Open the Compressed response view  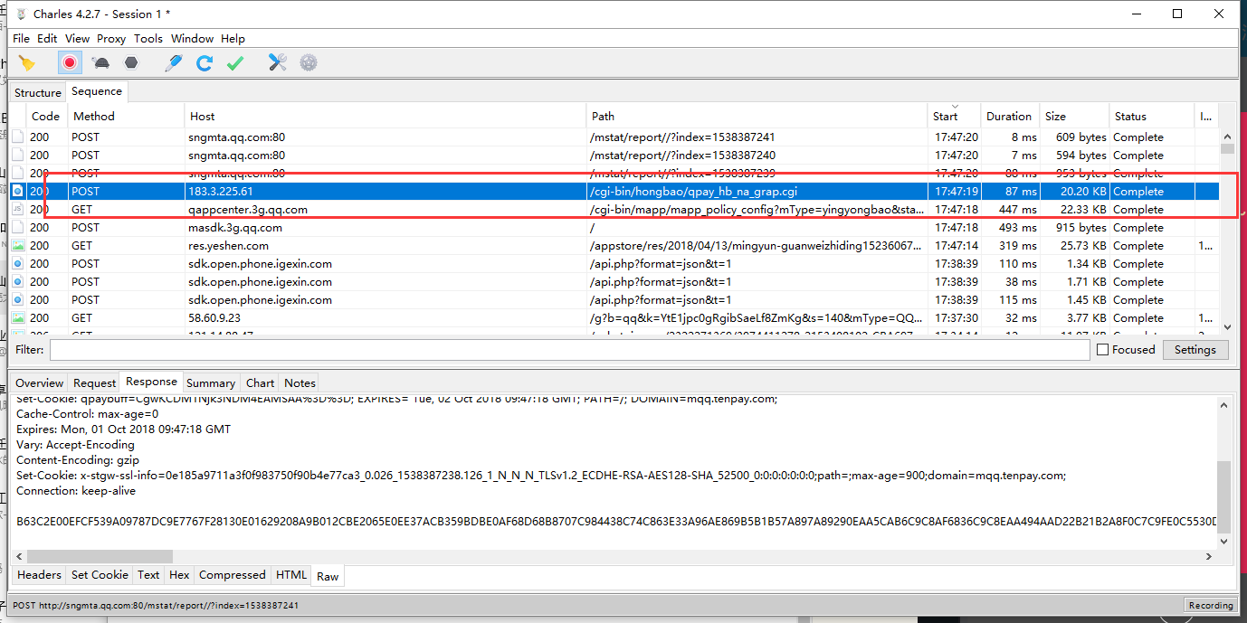(233, 575)
